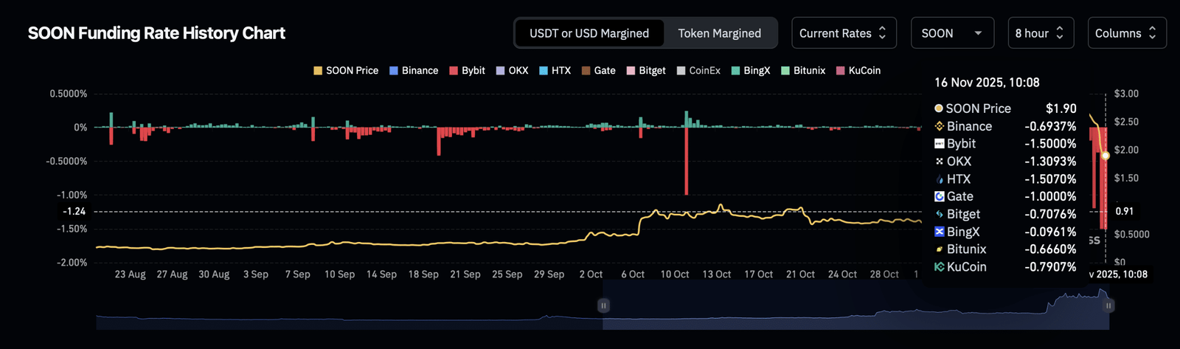Click the SOON Price dot icon in tooltip
The height and width of the screenshot is (349, 1180).
pyautogui.click(x=939, y=108)
